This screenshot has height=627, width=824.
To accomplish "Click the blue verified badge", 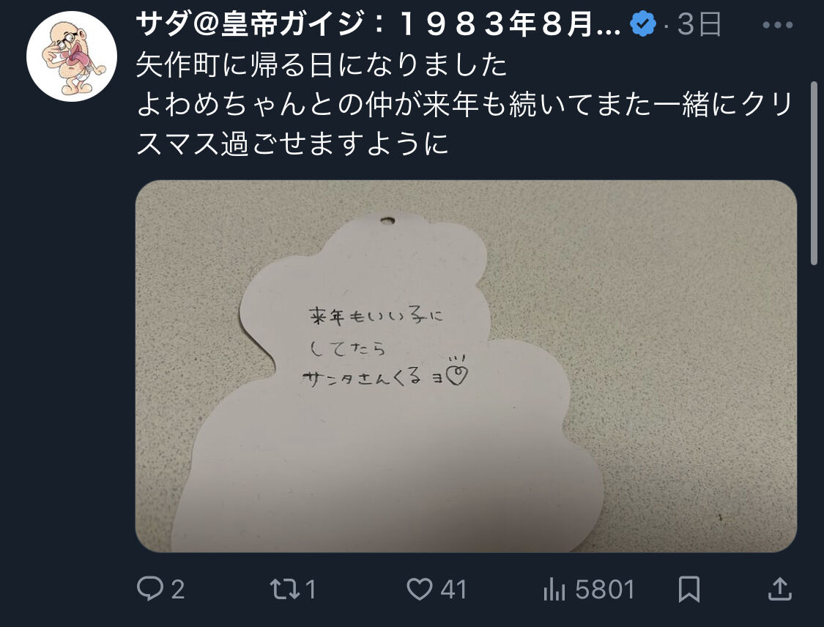I will click(642, 24).
